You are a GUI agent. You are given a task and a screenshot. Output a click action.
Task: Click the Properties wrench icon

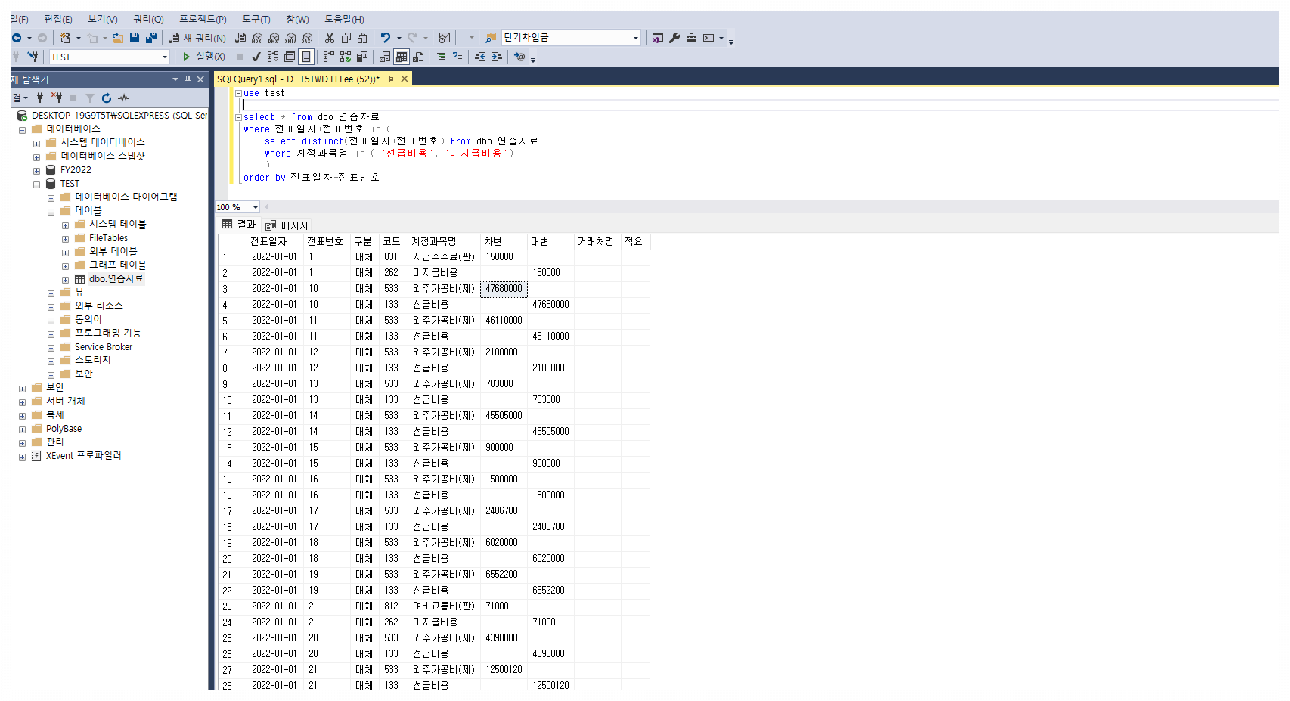click(674, 38)
